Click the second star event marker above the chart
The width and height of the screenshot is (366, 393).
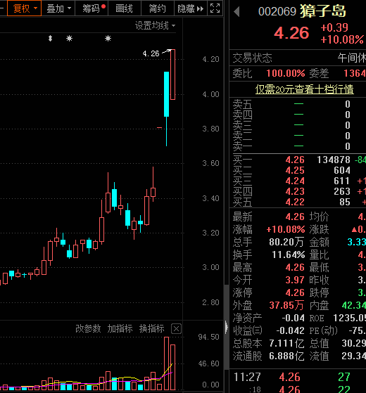[108, 39]
